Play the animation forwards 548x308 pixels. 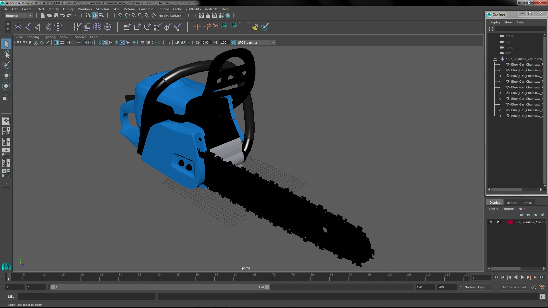(x=522, y=277)
